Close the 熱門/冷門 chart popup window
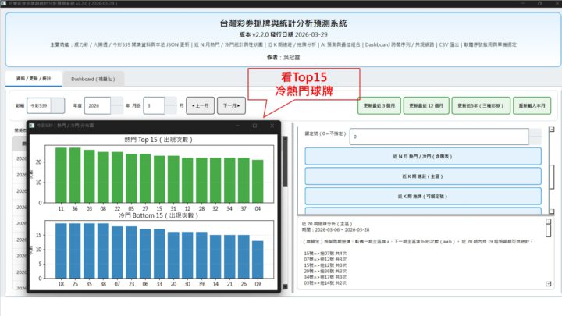 272,126
